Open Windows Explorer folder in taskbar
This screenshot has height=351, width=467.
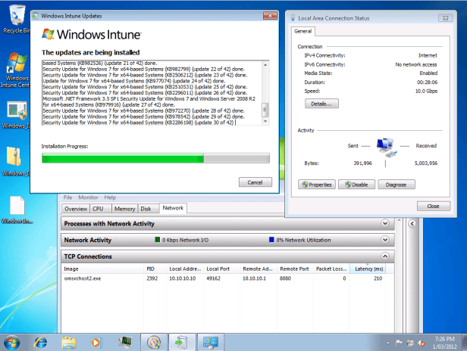[69, 340]
